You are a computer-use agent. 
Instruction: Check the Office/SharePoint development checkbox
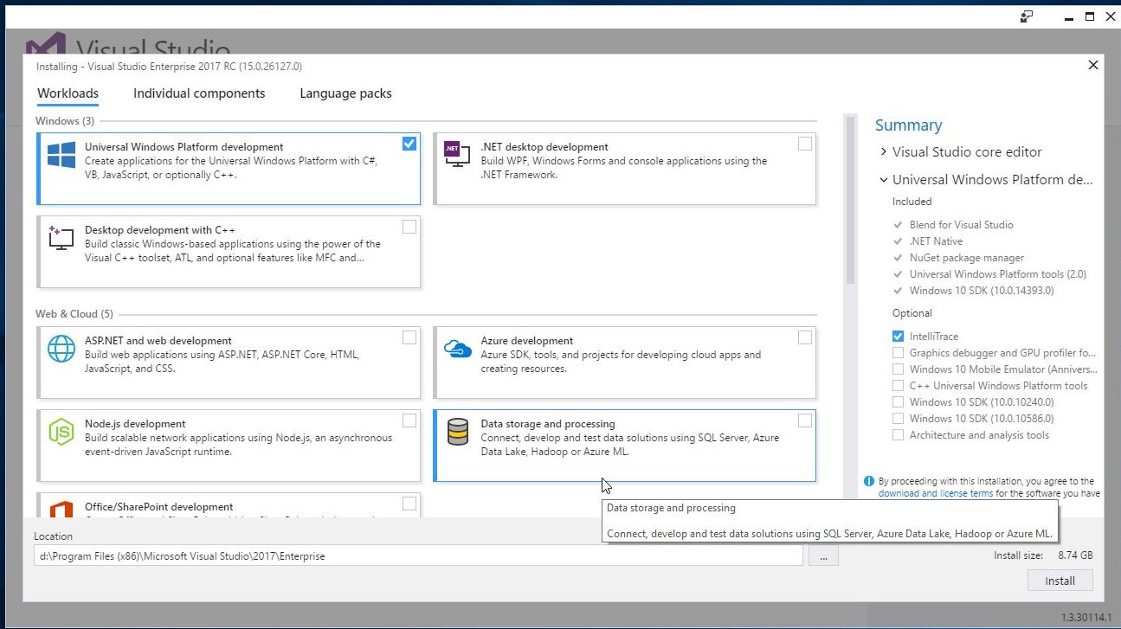[409, 504]
